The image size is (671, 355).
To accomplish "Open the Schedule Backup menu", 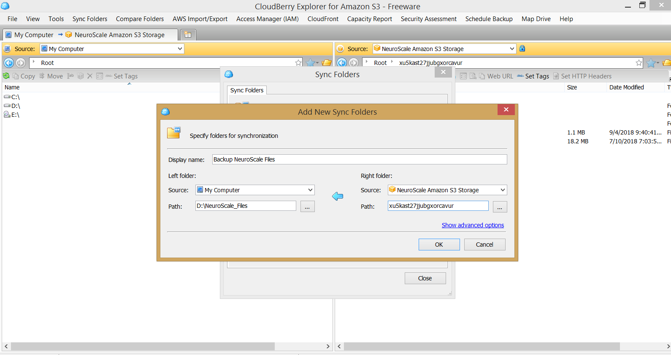I will coord(489,19).
